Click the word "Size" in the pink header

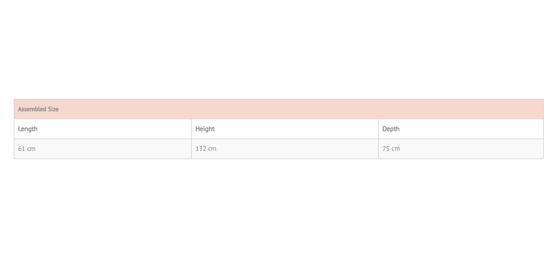(x=54, y=110)
